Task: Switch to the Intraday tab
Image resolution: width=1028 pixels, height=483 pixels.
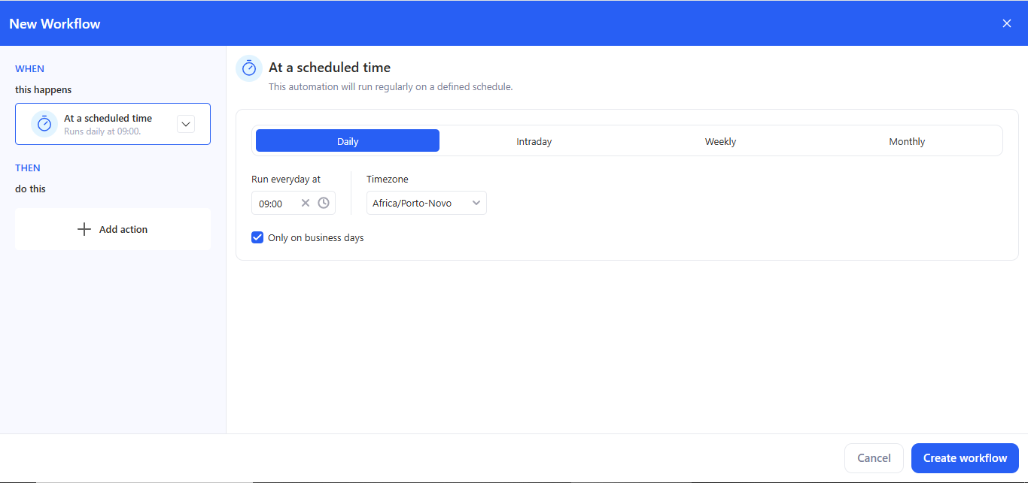Action: pyautogui.click(x=534, y=140)
